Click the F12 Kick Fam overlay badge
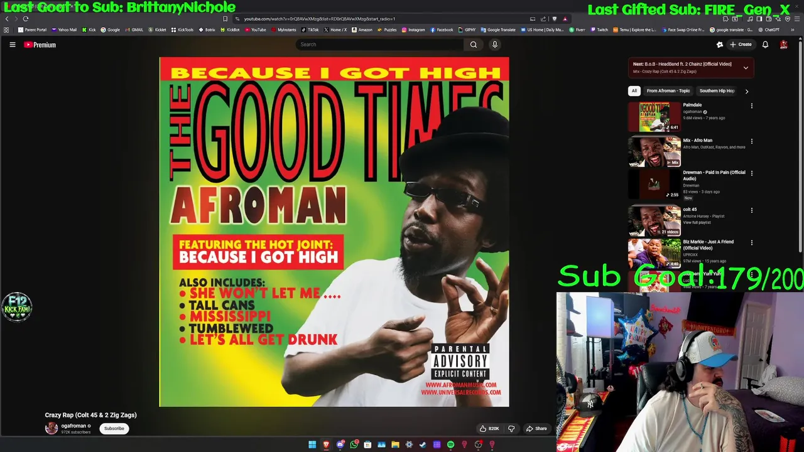The width and height of the screenshot is (804, 452). pyautogui.click(x=17, y=307)
